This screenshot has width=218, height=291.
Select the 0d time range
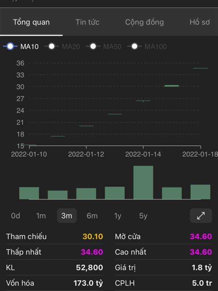pos(15,216)
